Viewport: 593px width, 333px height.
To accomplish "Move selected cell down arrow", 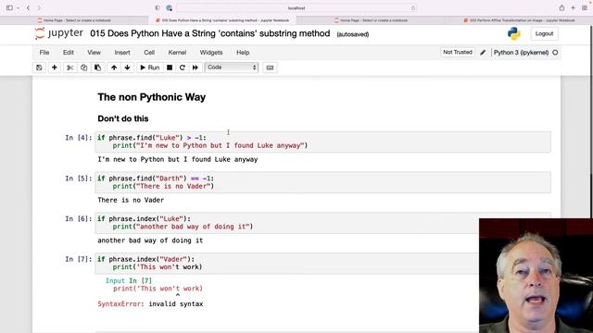I will click(127, 68).
